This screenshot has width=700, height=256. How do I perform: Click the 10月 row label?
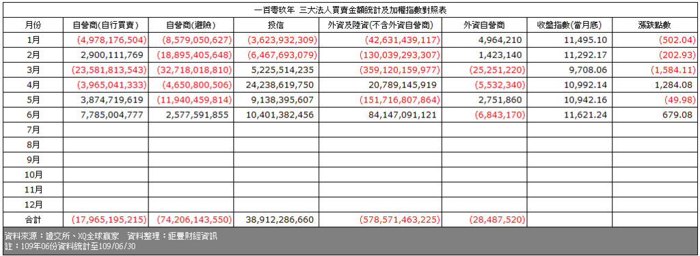(33, 175)
